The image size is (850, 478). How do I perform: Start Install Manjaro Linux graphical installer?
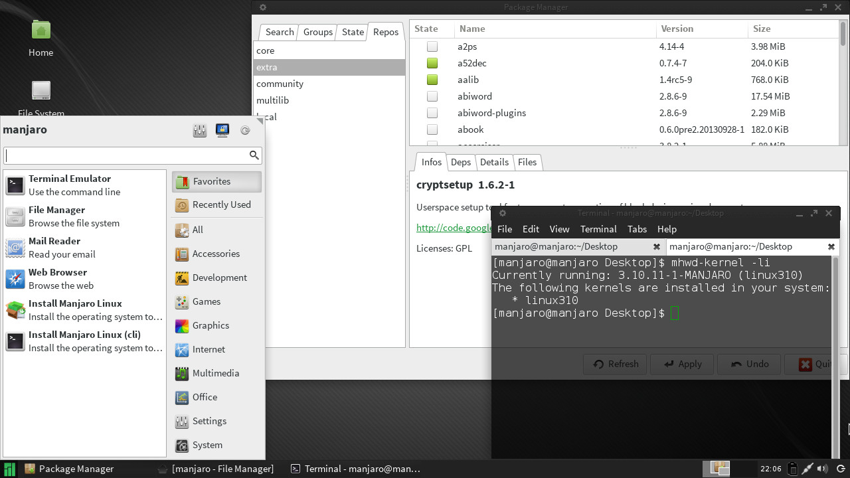coord(84,310)
